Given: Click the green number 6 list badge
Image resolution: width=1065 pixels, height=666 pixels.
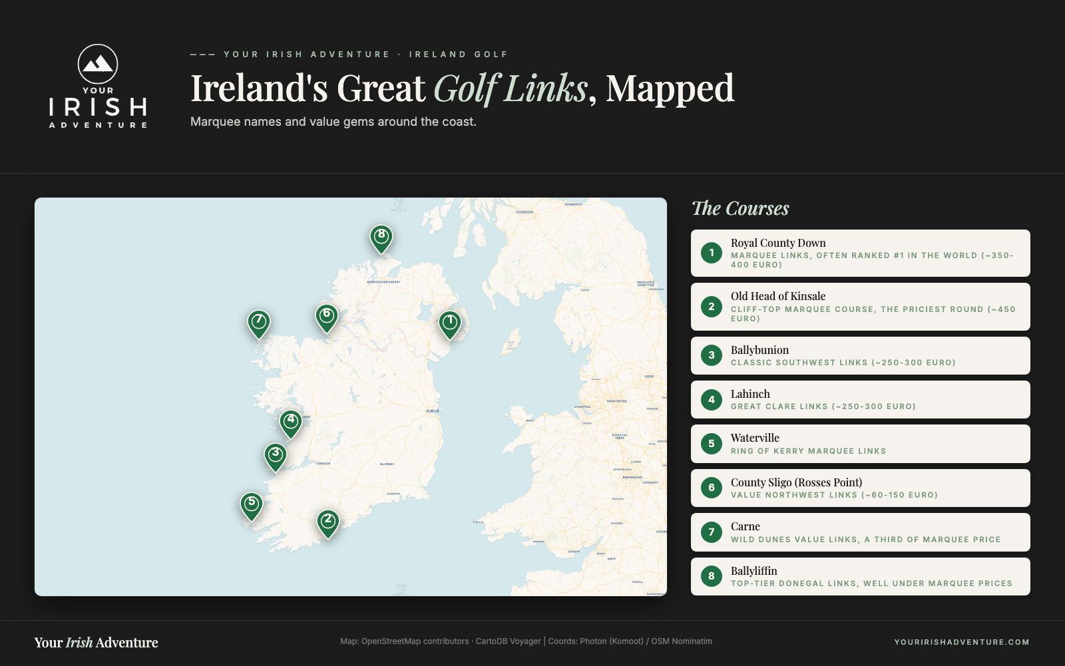Looking at the screenshot, I should [712, 488].
